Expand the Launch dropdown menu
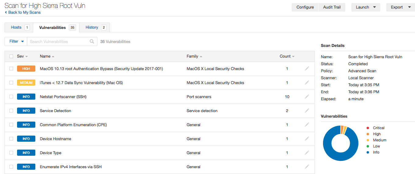This screenshot has height=174, width=415. click(366, 7)
